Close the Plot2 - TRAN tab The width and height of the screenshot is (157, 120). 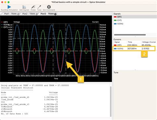tap(37, 14)
